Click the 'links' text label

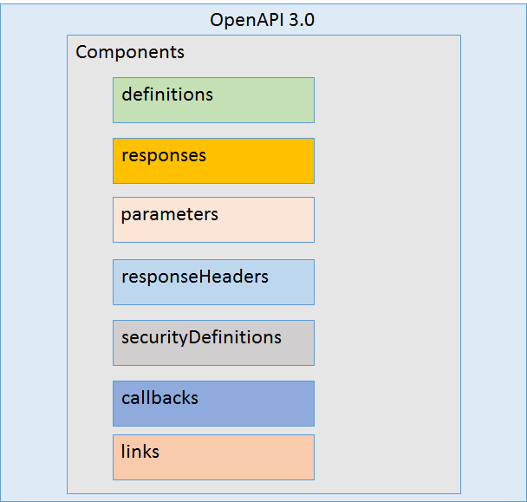coord(140,452)
